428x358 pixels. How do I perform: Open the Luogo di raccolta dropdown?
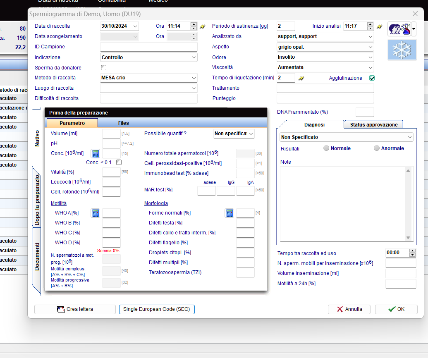point(194,88)
